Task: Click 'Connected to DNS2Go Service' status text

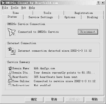Action: click(x=38, y=32)
